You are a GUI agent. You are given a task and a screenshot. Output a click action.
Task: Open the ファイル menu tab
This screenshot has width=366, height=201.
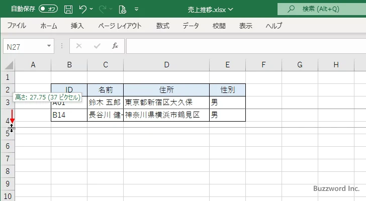17,26
